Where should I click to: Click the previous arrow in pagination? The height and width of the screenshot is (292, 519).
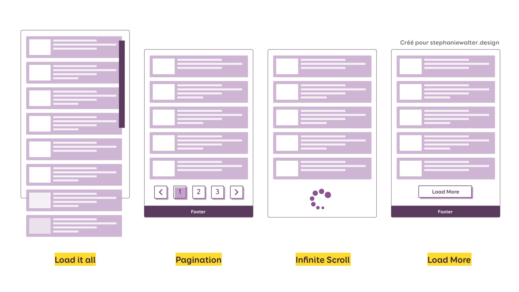point(161,192)
